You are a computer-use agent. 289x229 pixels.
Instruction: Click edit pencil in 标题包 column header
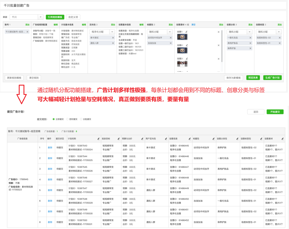coord(213,139)
